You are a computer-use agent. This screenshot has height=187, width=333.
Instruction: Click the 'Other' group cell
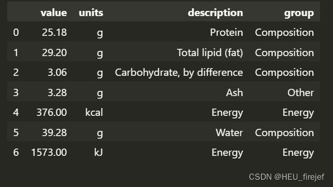pyautogui.click(x=300, y=92)
